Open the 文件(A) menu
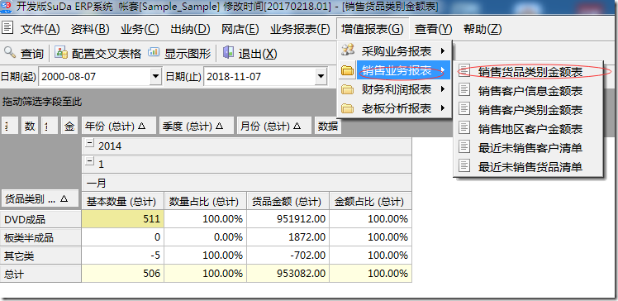 click(x=40, y=29)
